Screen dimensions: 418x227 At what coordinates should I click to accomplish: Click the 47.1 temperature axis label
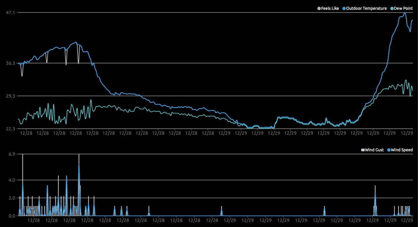[x=11, y=12]
